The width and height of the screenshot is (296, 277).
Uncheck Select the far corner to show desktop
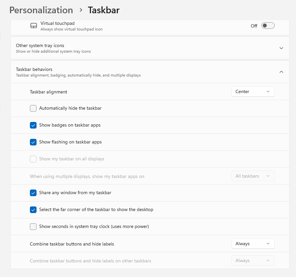coord(33,210)
